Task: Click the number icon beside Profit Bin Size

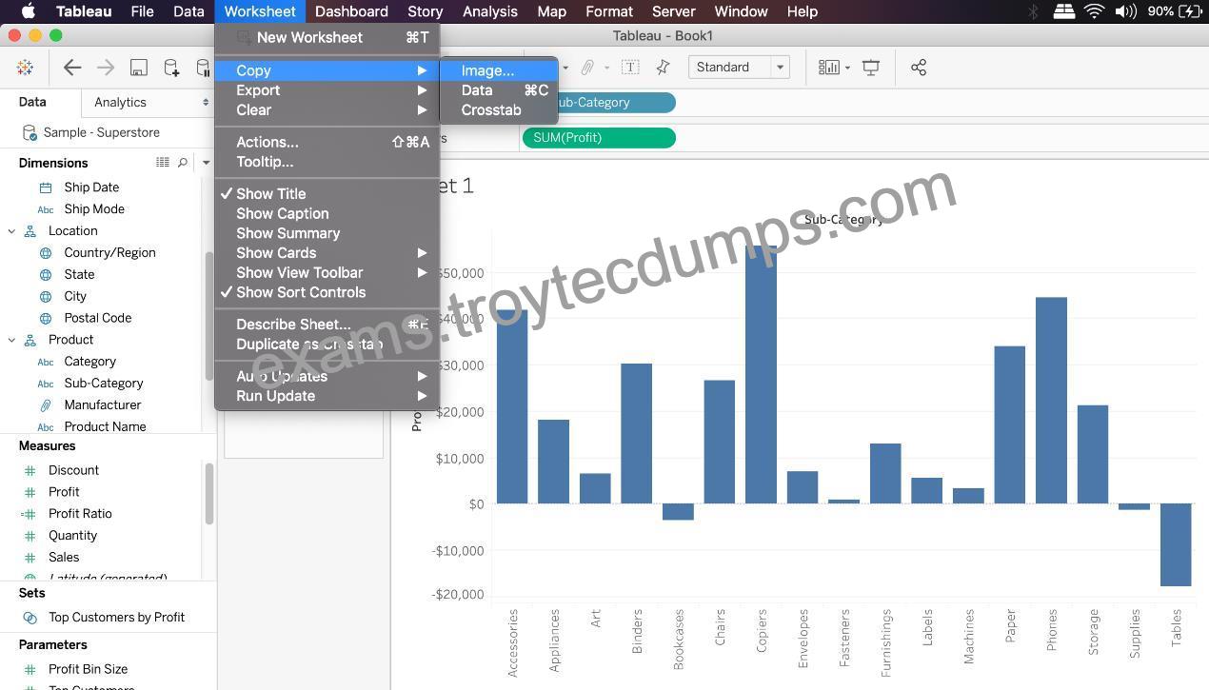Action: click(x=30, y=669)
